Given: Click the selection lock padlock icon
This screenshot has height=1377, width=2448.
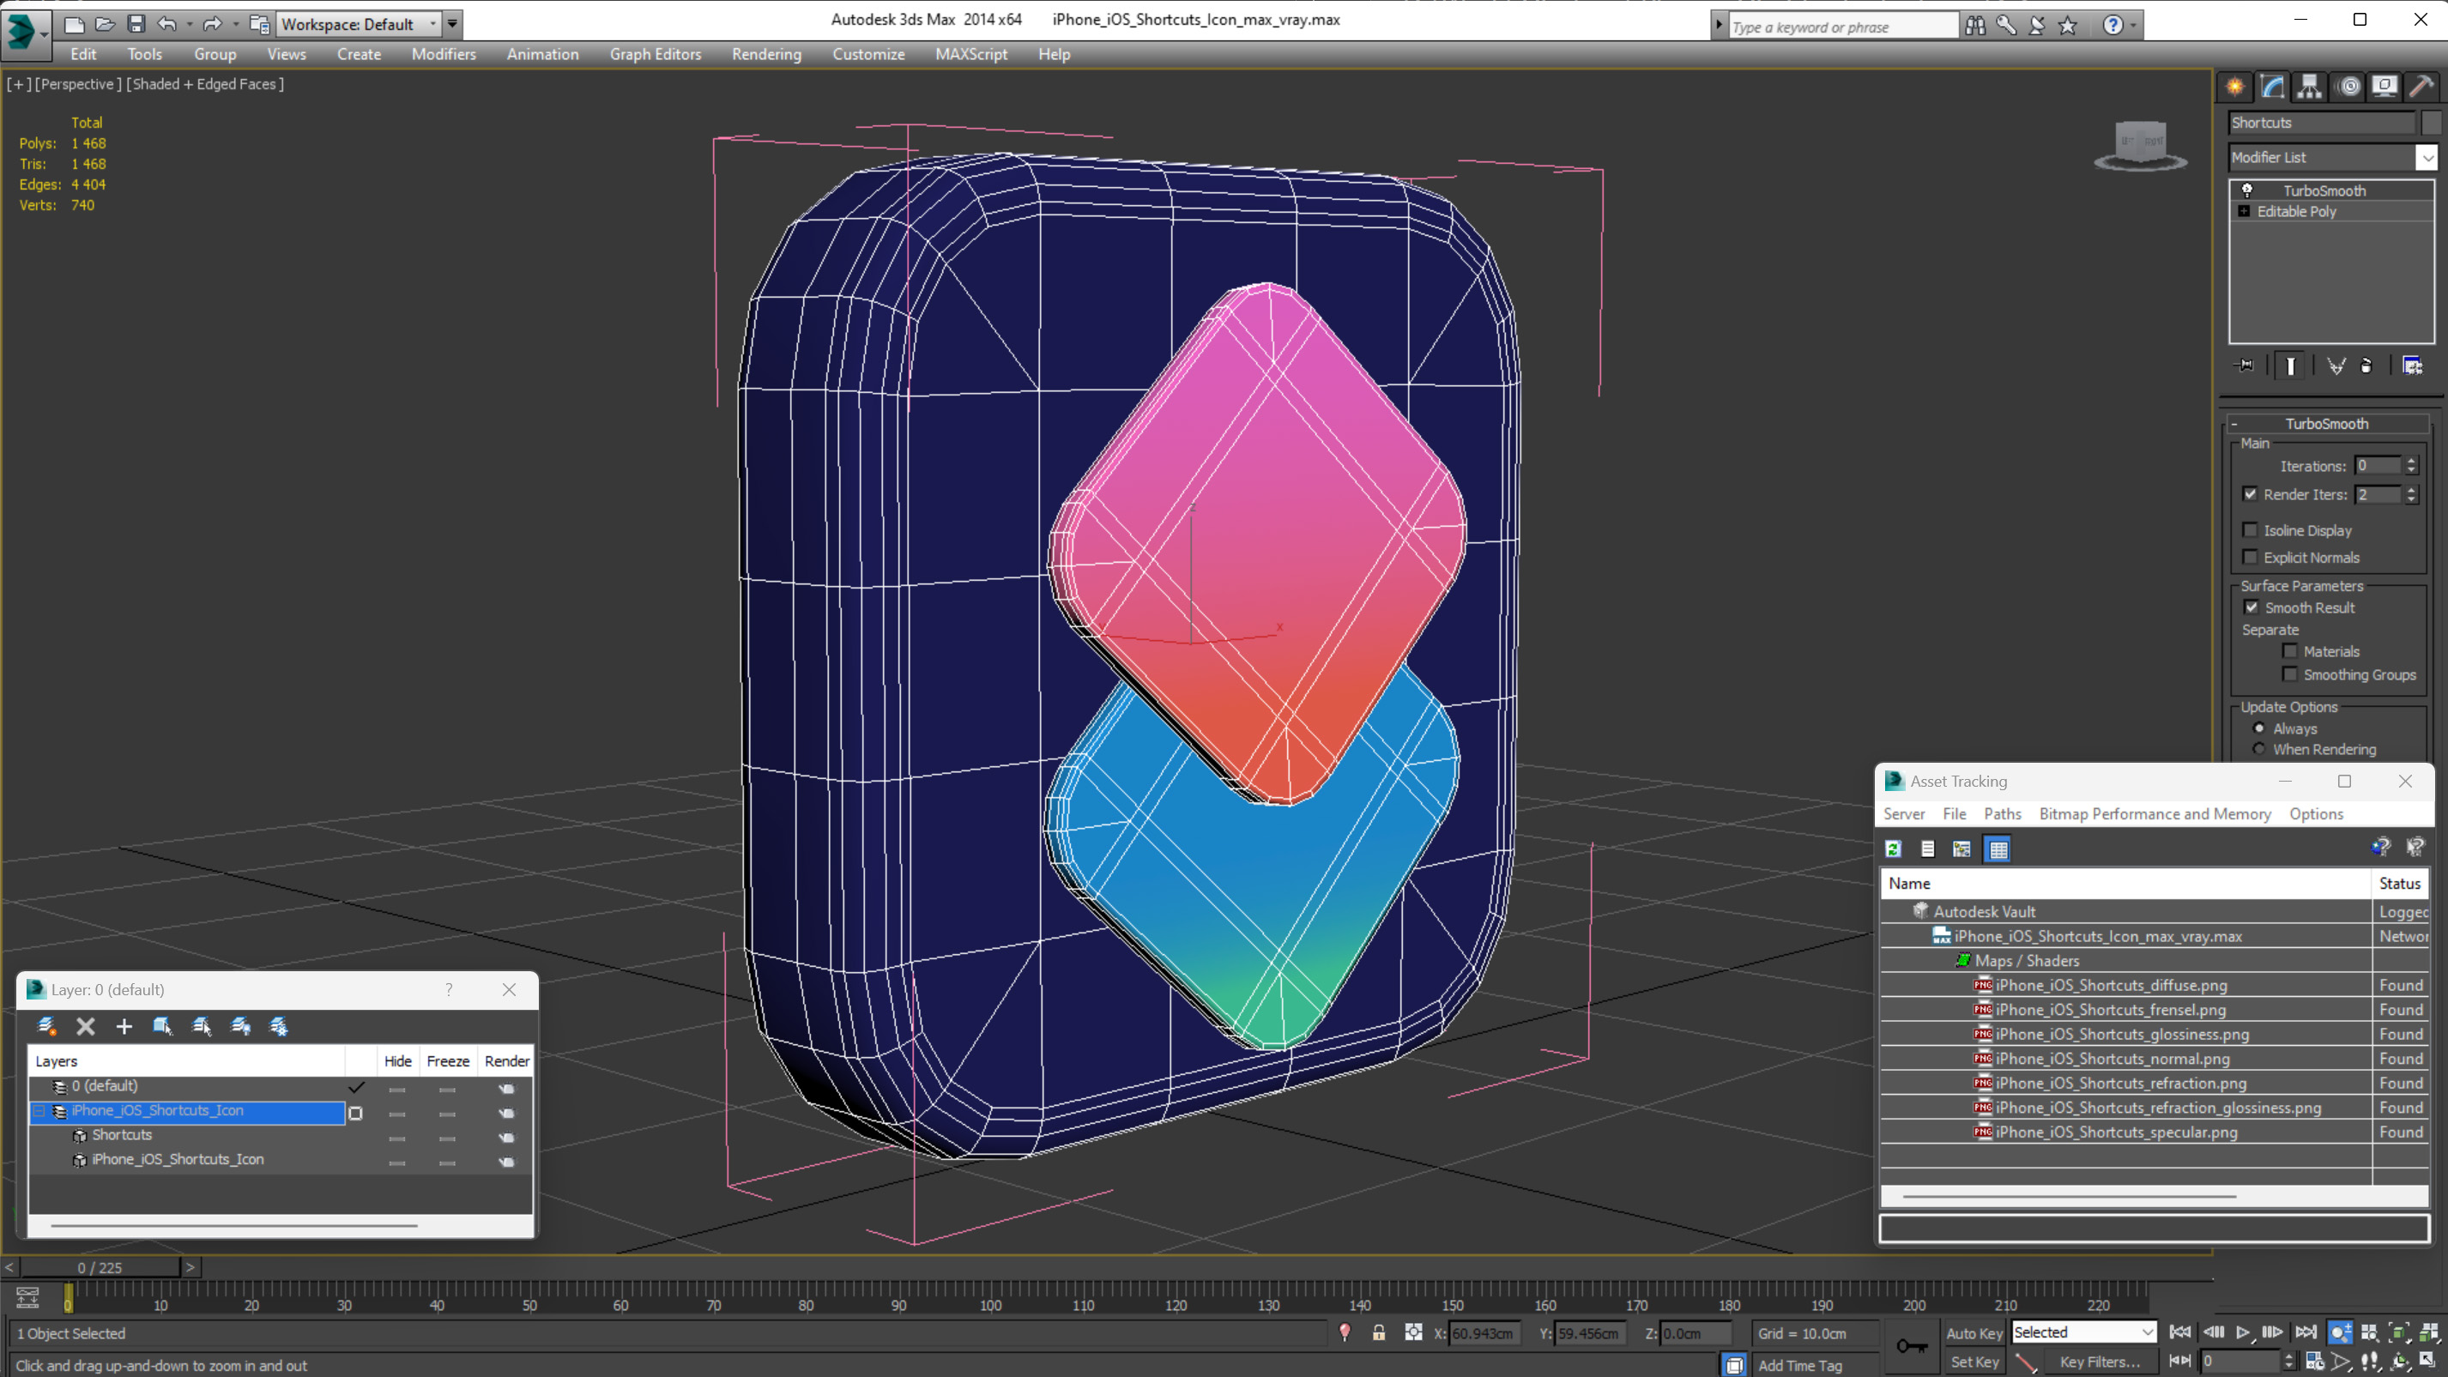Looking at the screenshot, I should (1379, 1333).
